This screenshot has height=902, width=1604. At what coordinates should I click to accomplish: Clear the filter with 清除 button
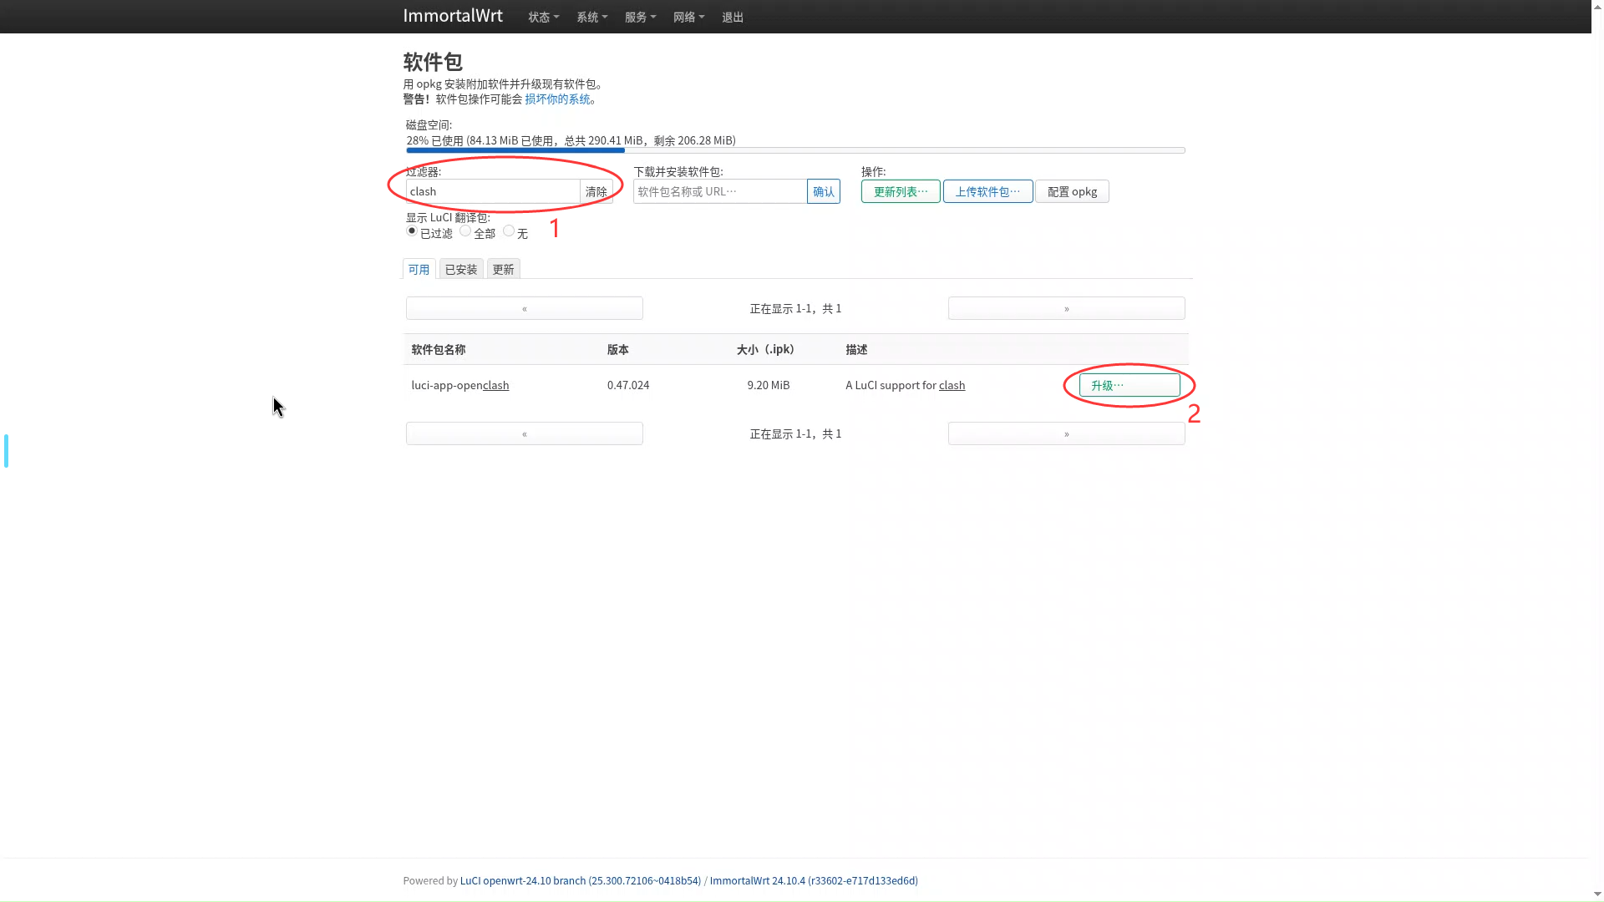click(x=596, y=191)
